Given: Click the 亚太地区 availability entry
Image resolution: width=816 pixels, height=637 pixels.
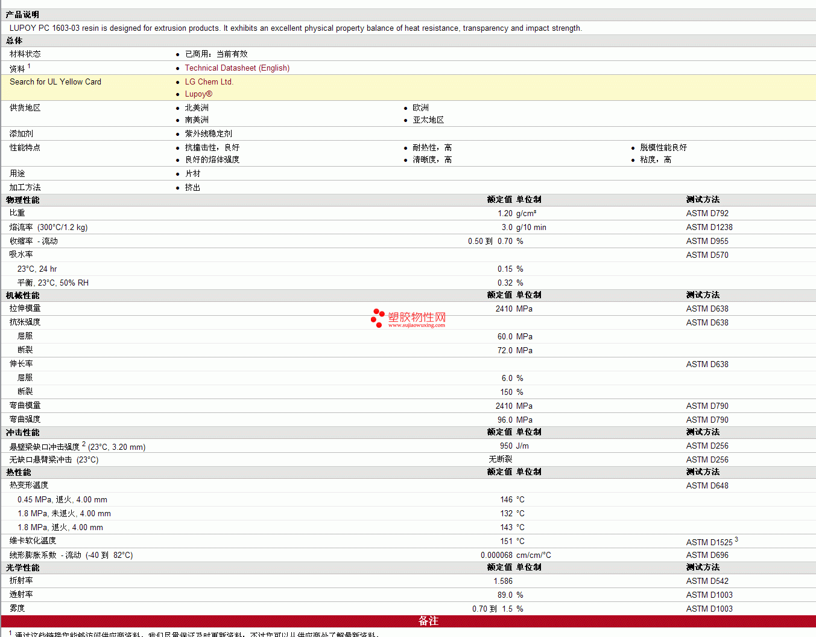Looking at the screenshot, I should 428,120.
